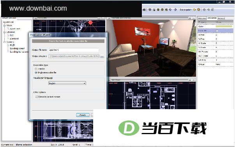Select first library item under Libraries
This screenshot has height=147, width=235.
coord(12,35)
